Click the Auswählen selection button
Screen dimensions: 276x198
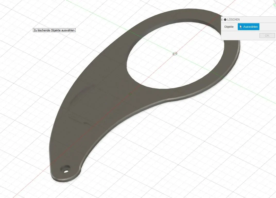248,27
